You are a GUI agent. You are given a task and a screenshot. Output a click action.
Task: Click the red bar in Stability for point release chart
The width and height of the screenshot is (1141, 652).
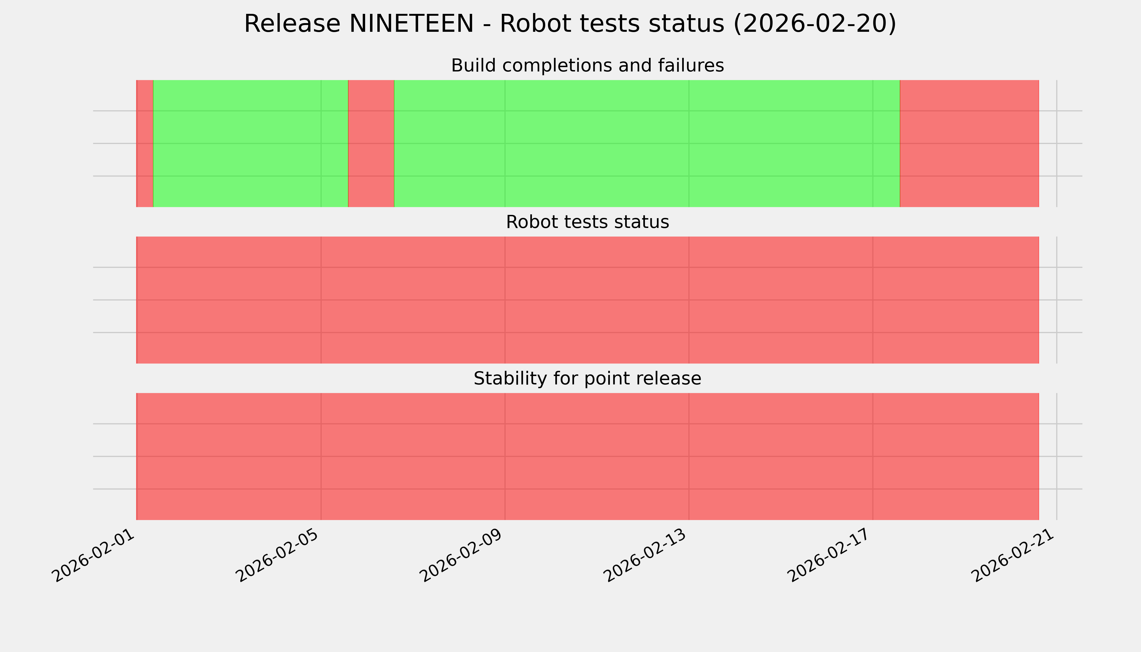(587, 456)
